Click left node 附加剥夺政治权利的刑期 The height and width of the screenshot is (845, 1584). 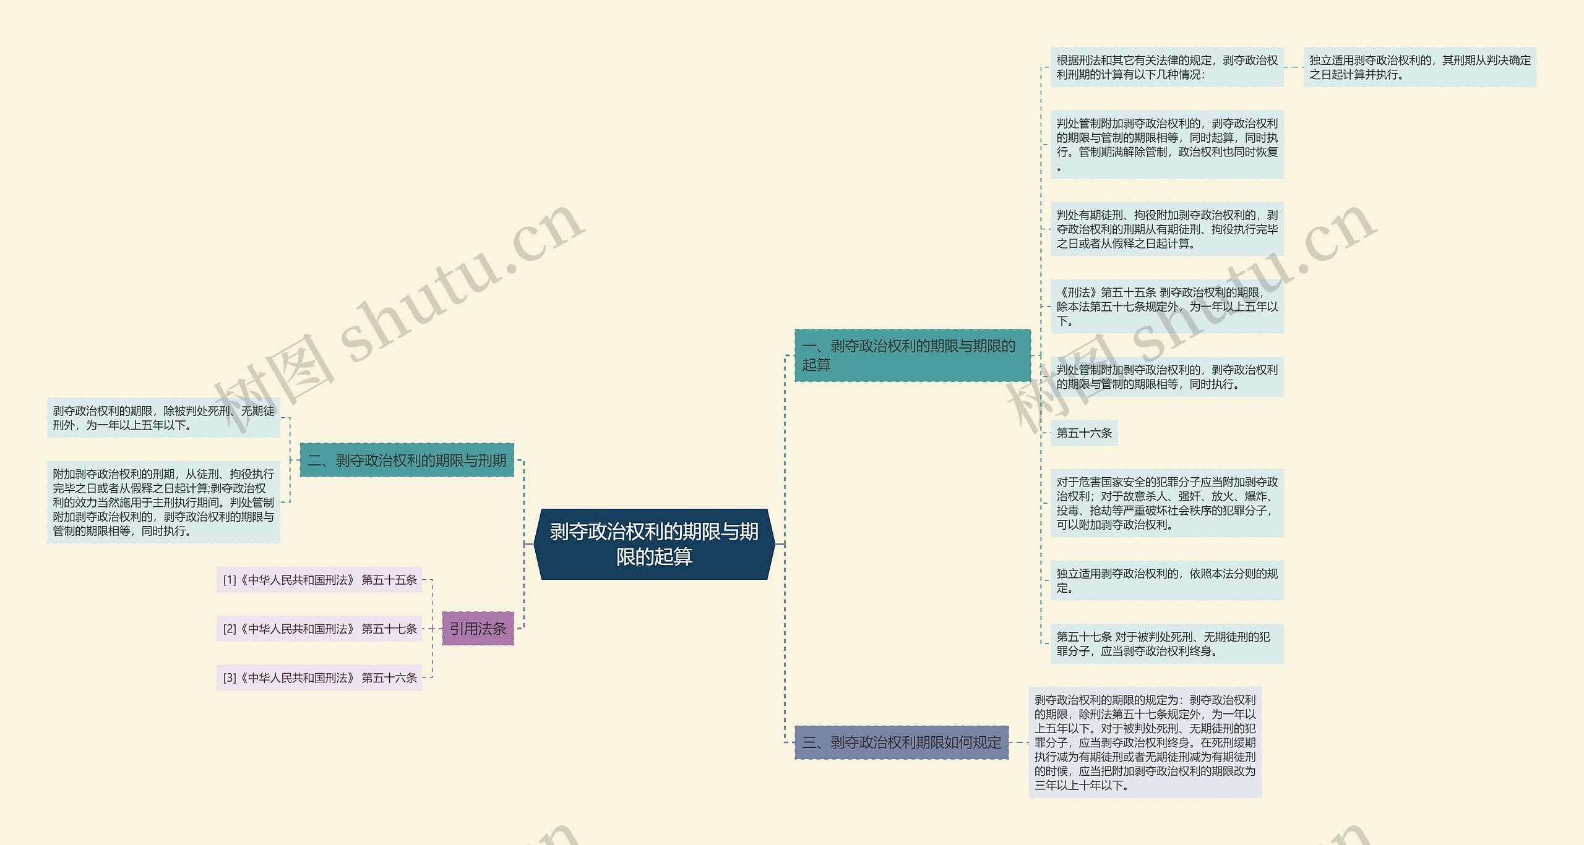click(x=163, y=502)
